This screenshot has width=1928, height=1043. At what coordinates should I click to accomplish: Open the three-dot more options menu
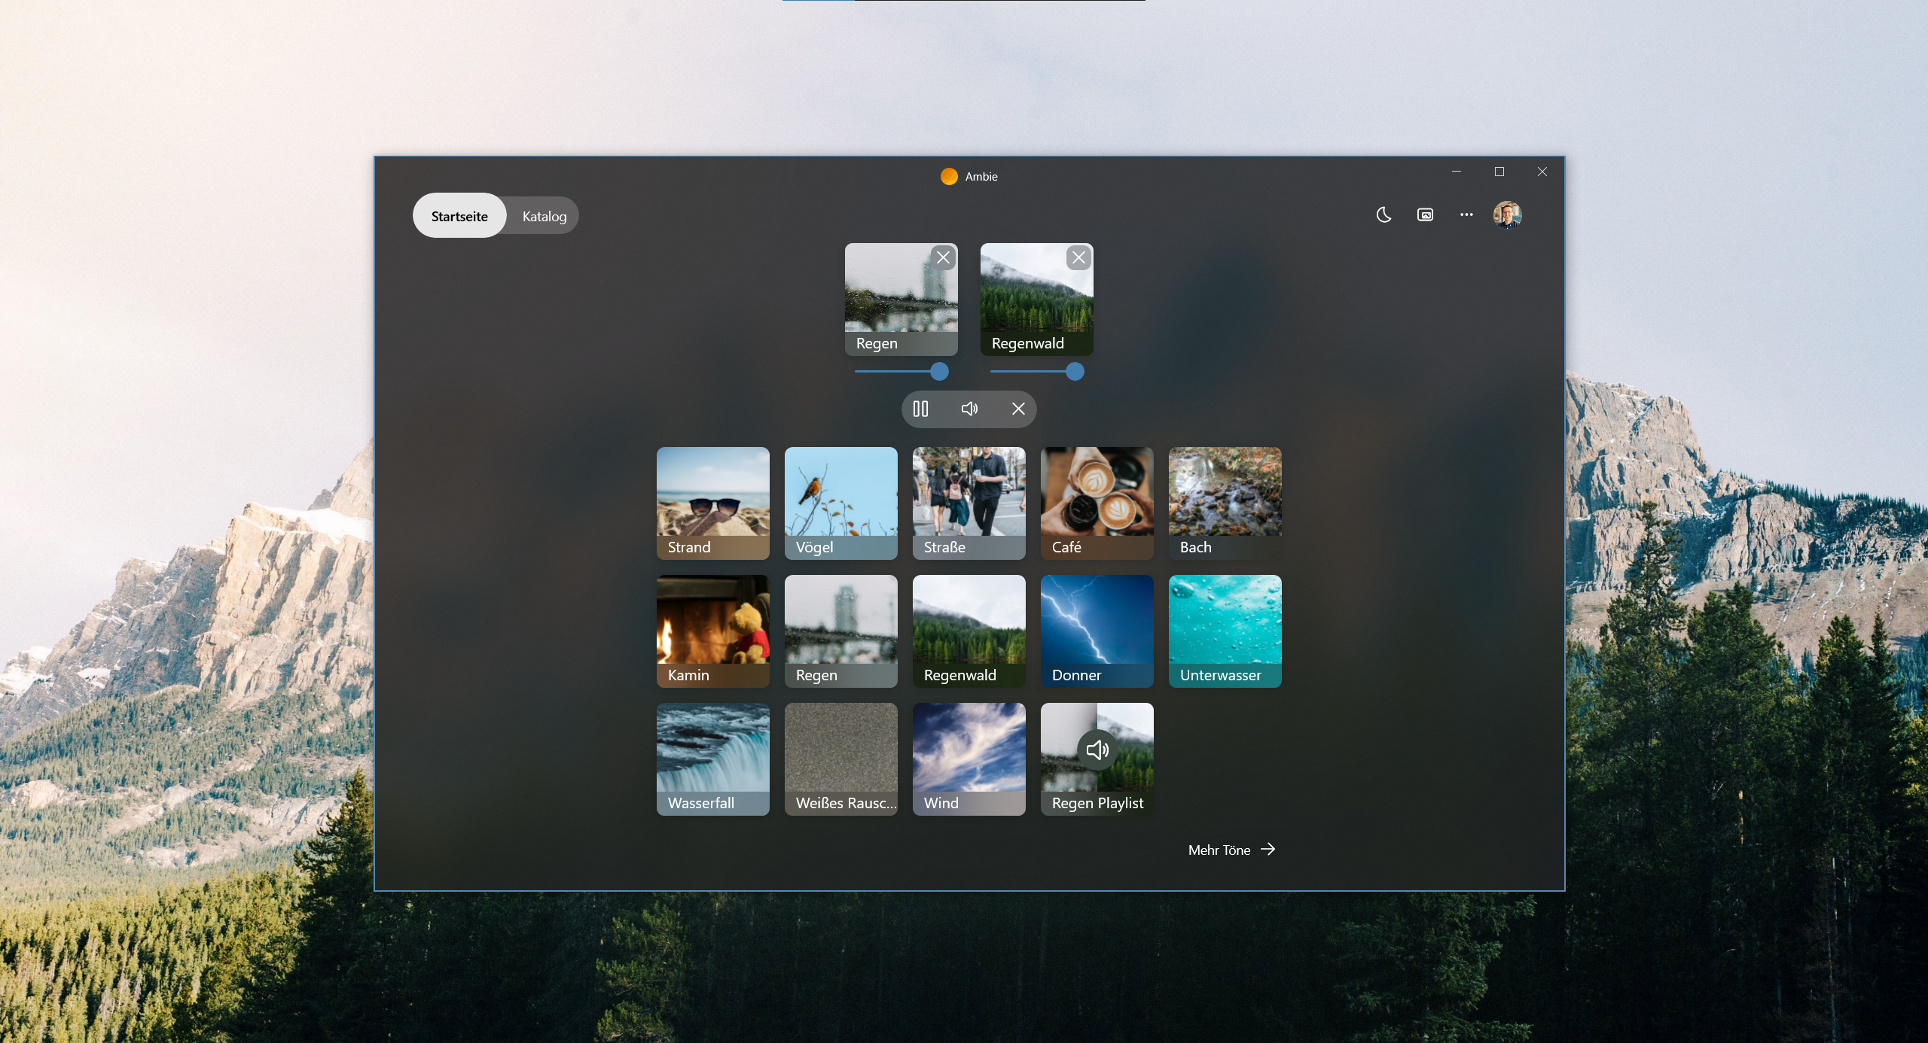click(1466, 215)
